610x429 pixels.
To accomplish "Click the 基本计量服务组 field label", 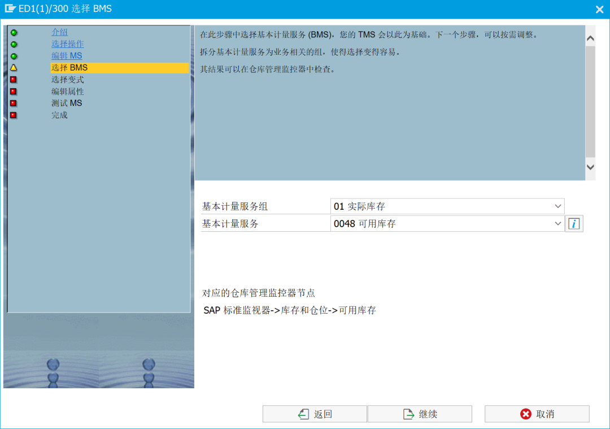I will 235,206.
